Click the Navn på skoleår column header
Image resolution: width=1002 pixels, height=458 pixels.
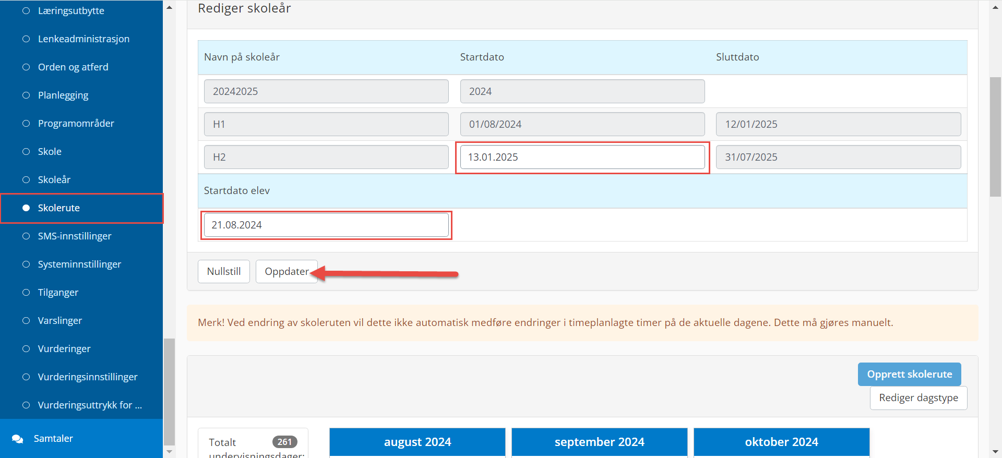(x=242, y=57)
